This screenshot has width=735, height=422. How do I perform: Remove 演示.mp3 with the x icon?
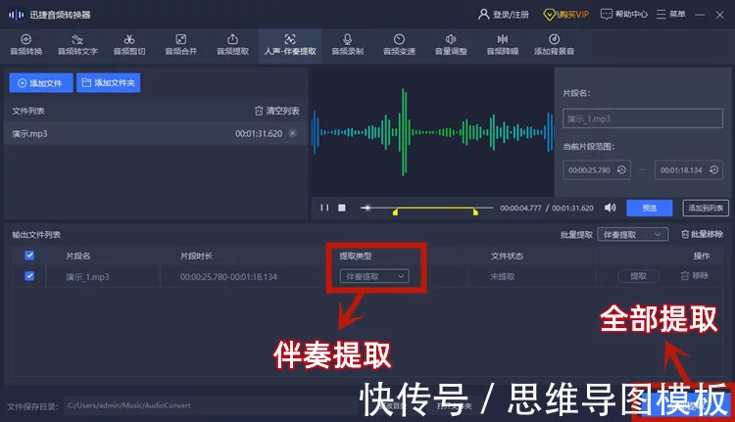click(292, 133)
